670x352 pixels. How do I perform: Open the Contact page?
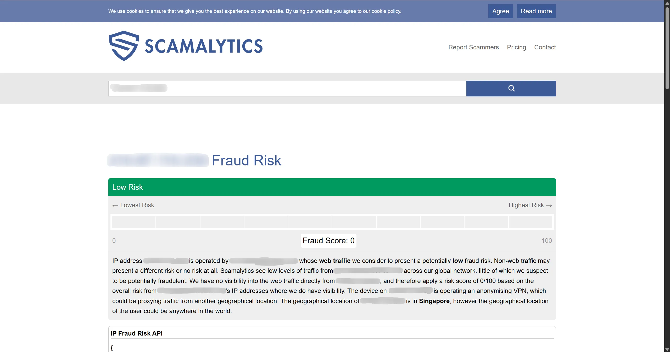pos(545,47)
